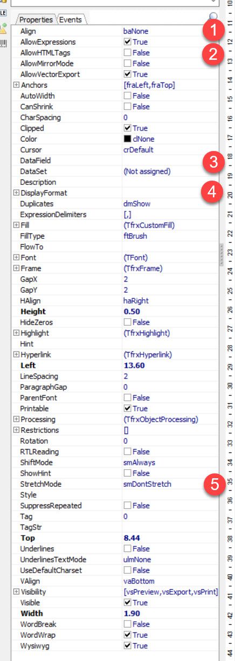Viewport: 235px width, 661px height.
Task: Toggle the WordWrap checkbox
Action: click(127, 635)
